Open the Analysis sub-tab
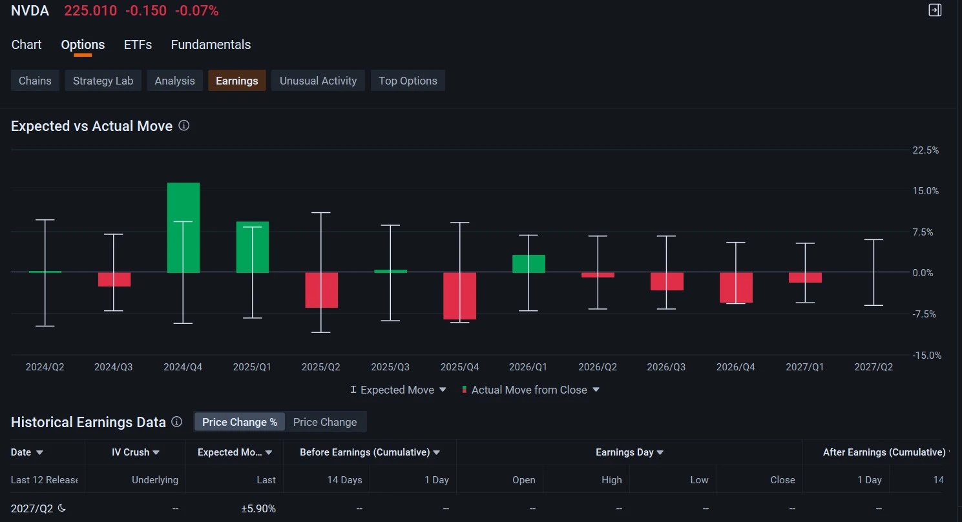Viewport: 962px width, 522px height. click(x=174, y=81)
